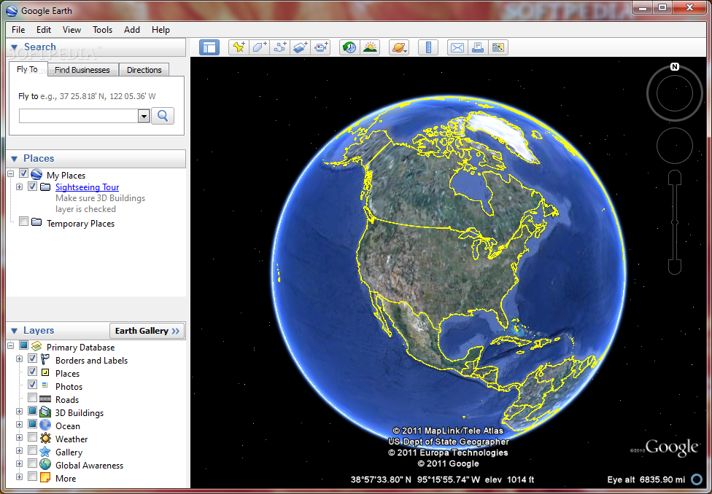Uncheck the My Places checkbox
Image resolution: width=712 pixels, height=494 pixels.
pos(23,173)
